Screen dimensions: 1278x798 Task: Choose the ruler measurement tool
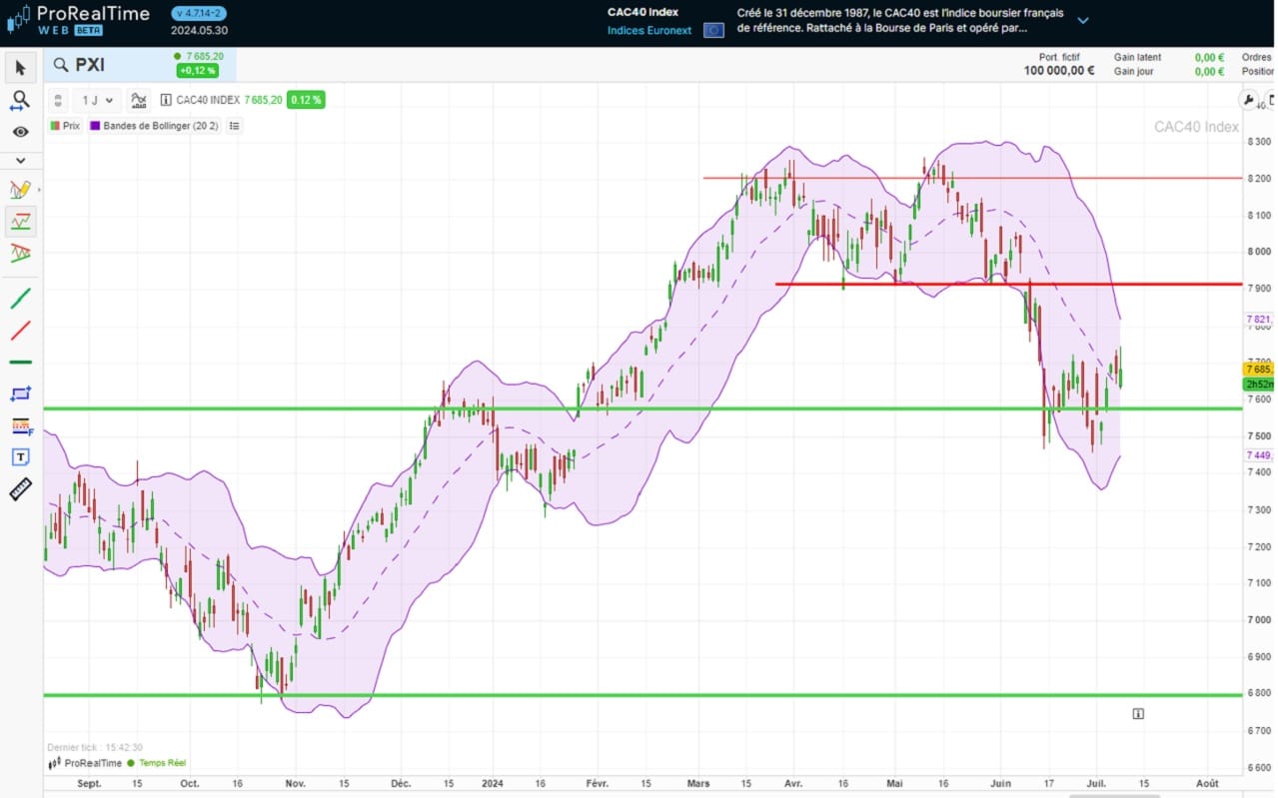pyautogui.click(x=20, y=489)
